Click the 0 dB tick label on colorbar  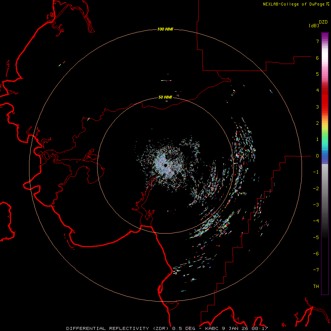tap(317, 156)
